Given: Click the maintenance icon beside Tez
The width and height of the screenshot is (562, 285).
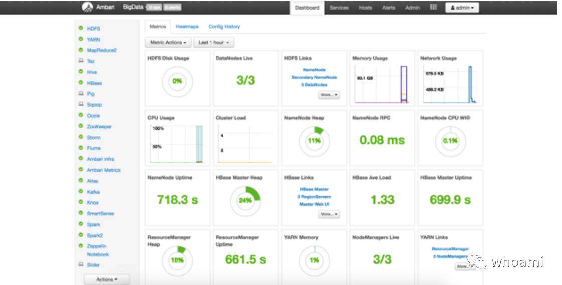Looking at the screenshot, I should click(x=81, y=61).
